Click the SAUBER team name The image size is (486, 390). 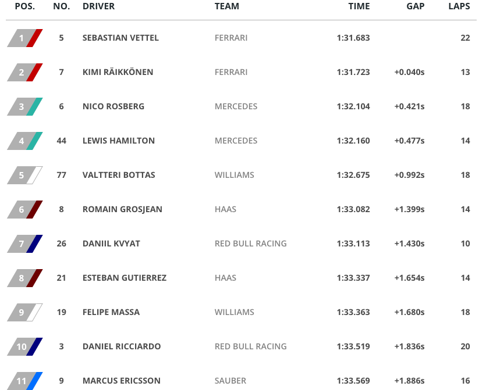(x=230, y=381)
